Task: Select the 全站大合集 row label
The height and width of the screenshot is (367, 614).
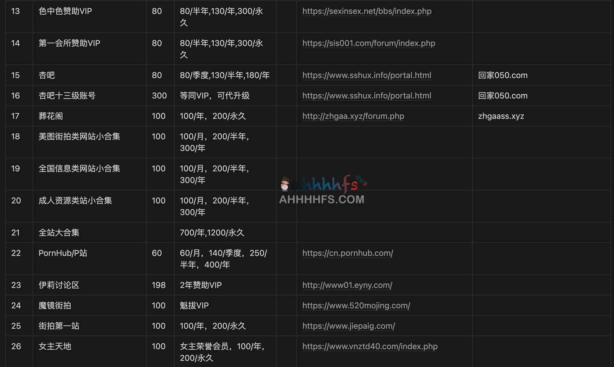Action: coord(59,232)
